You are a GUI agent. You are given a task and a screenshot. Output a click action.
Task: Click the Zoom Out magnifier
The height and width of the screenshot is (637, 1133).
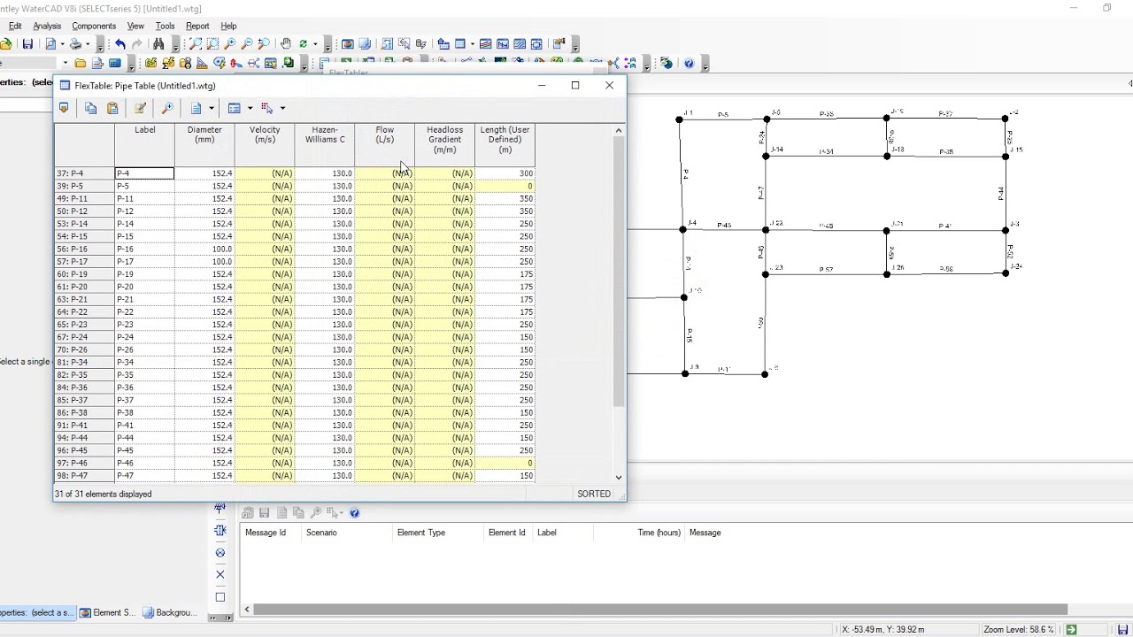click(x=247, y=44)
